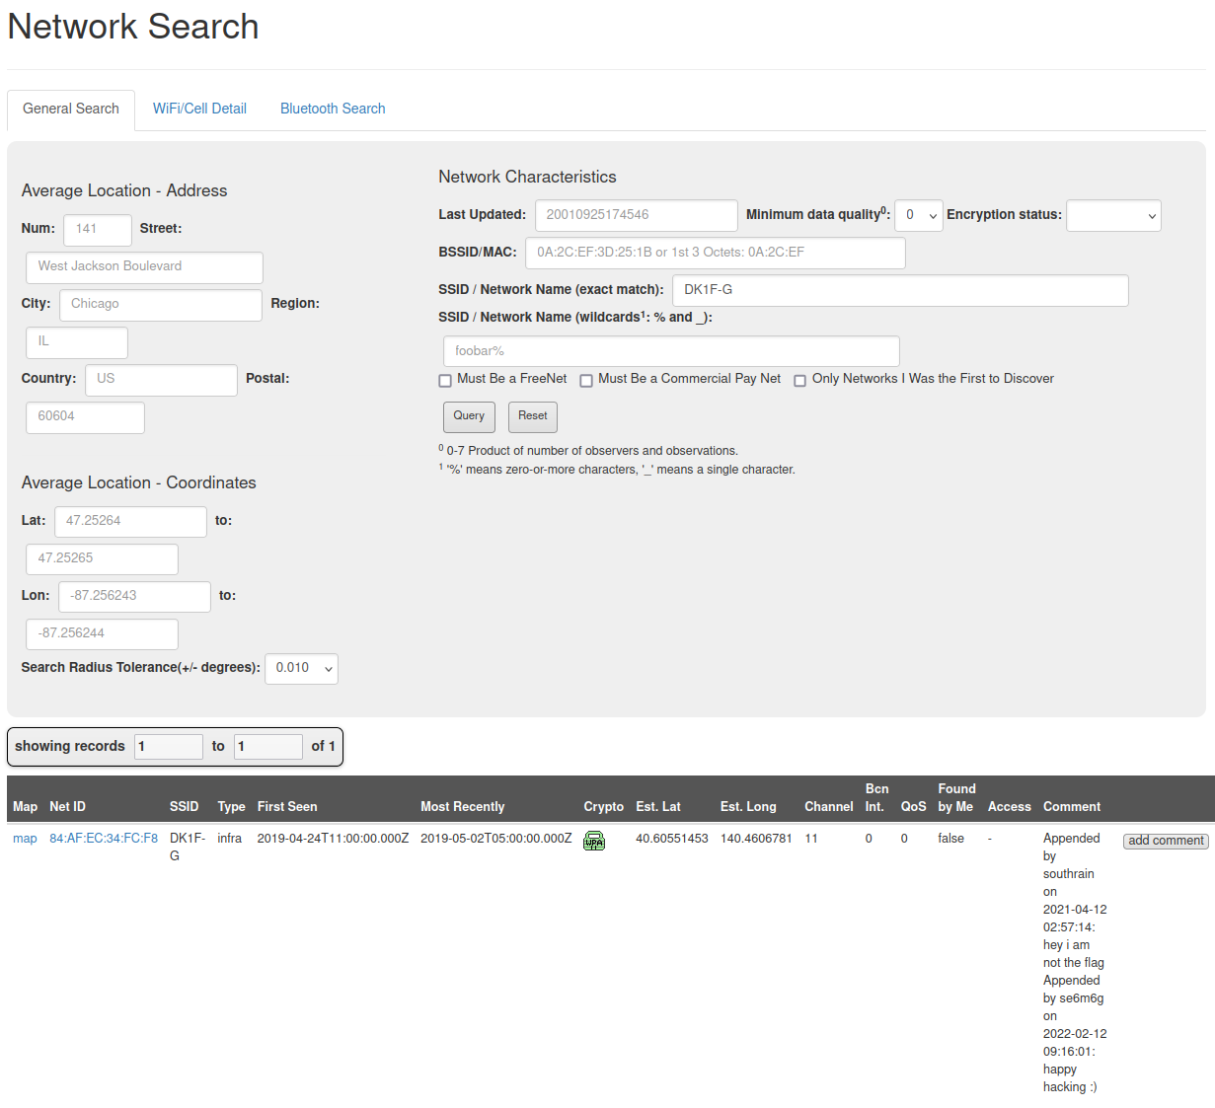Focus the Lon starting value field
This screenshot has height=1108, width=1215.
134,597
